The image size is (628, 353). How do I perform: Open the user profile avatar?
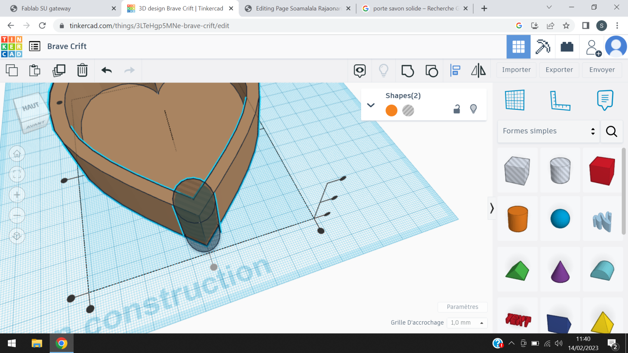coord(616,47)
